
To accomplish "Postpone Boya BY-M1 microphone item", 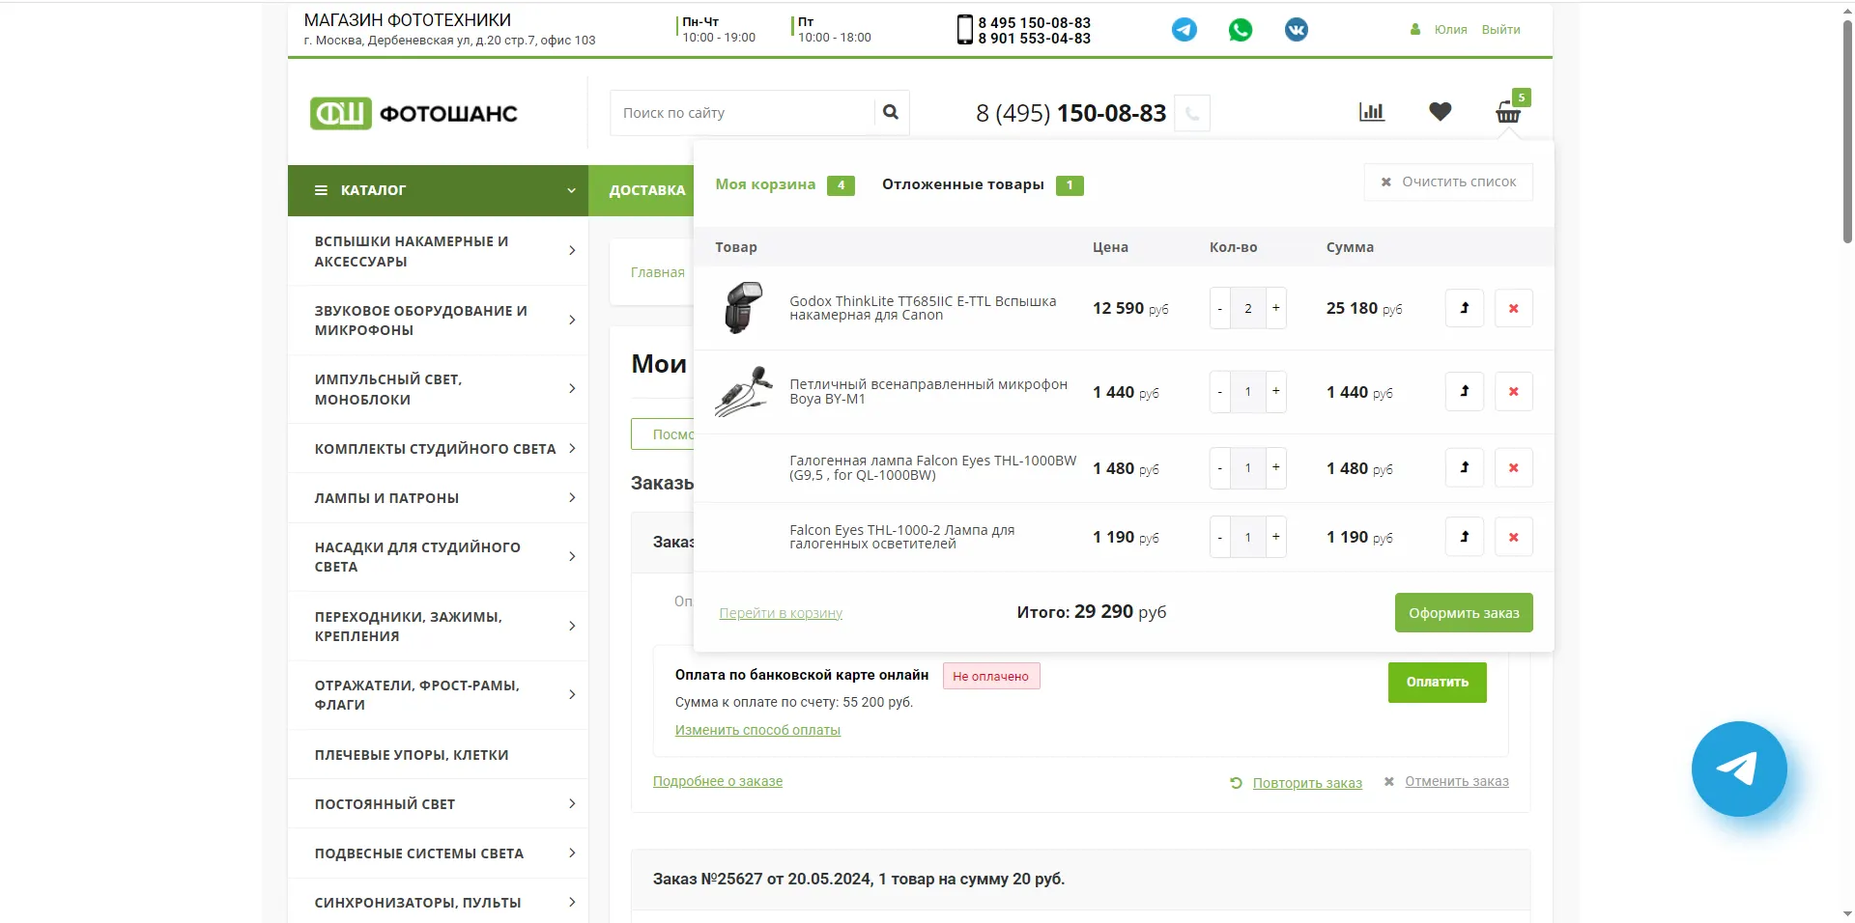I will [1465, 391].
